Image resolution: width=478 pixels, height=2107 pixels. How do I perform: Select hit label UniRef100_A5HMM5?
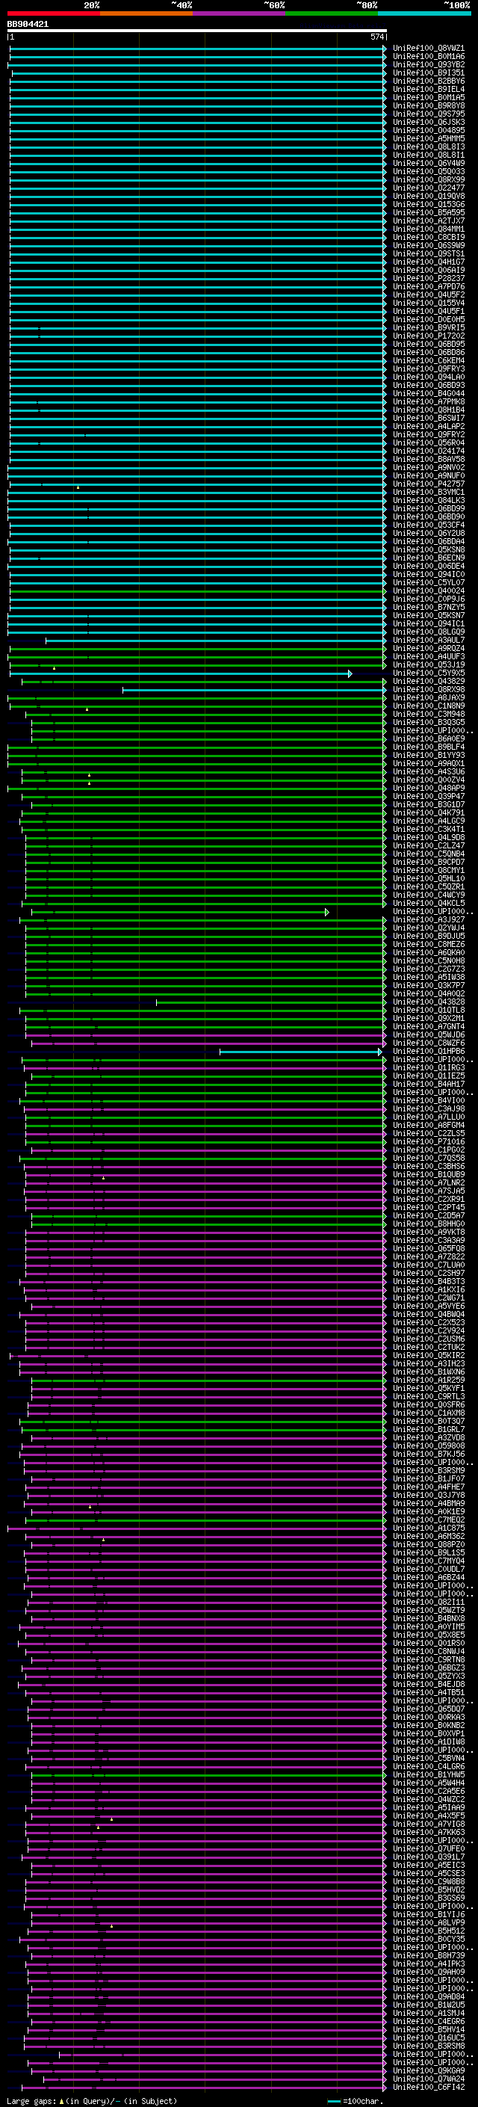pyautogui.click(x=429, y=139)
